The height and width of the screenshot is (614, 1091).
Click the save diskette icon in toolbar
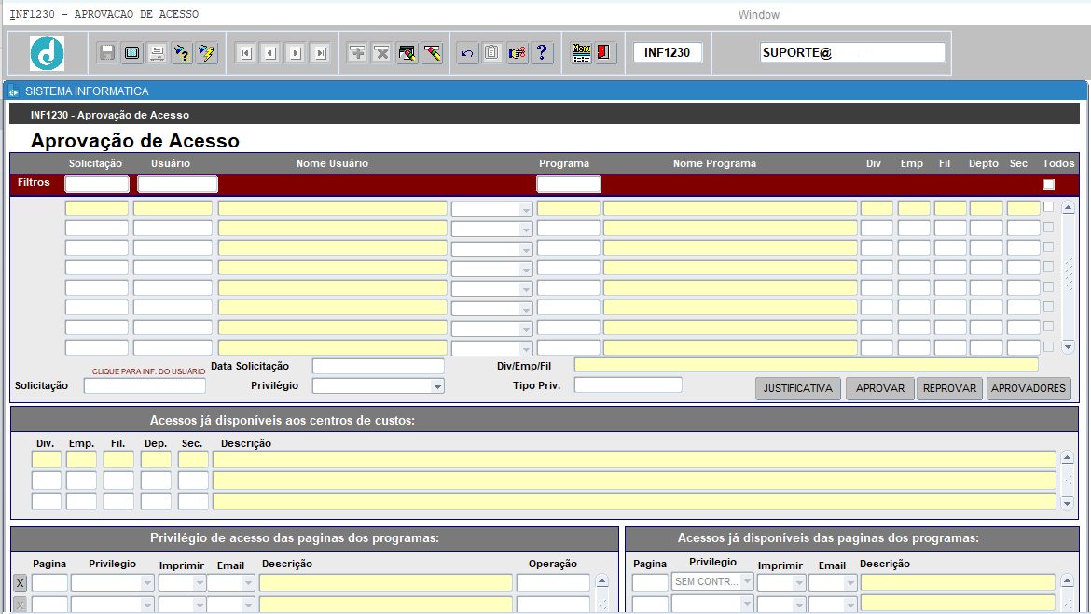[107, 53]
